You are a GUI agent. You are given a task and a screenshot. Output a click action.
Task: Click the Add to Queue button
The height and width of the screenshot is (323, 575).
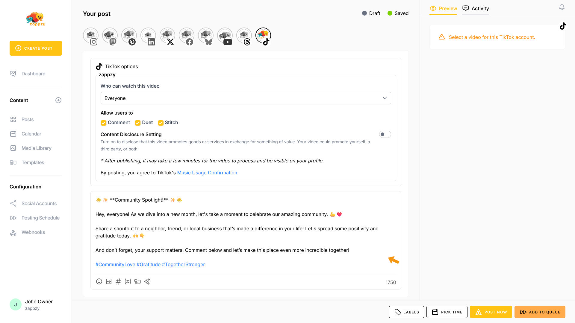tap(540, 312)
